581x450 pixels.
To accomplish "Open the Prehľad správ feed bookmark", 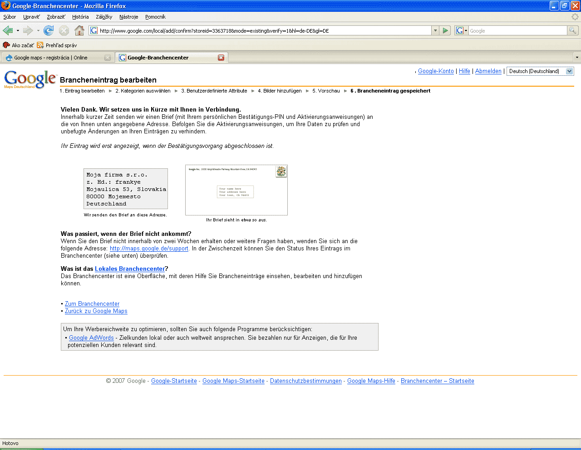I will (57, 45).
